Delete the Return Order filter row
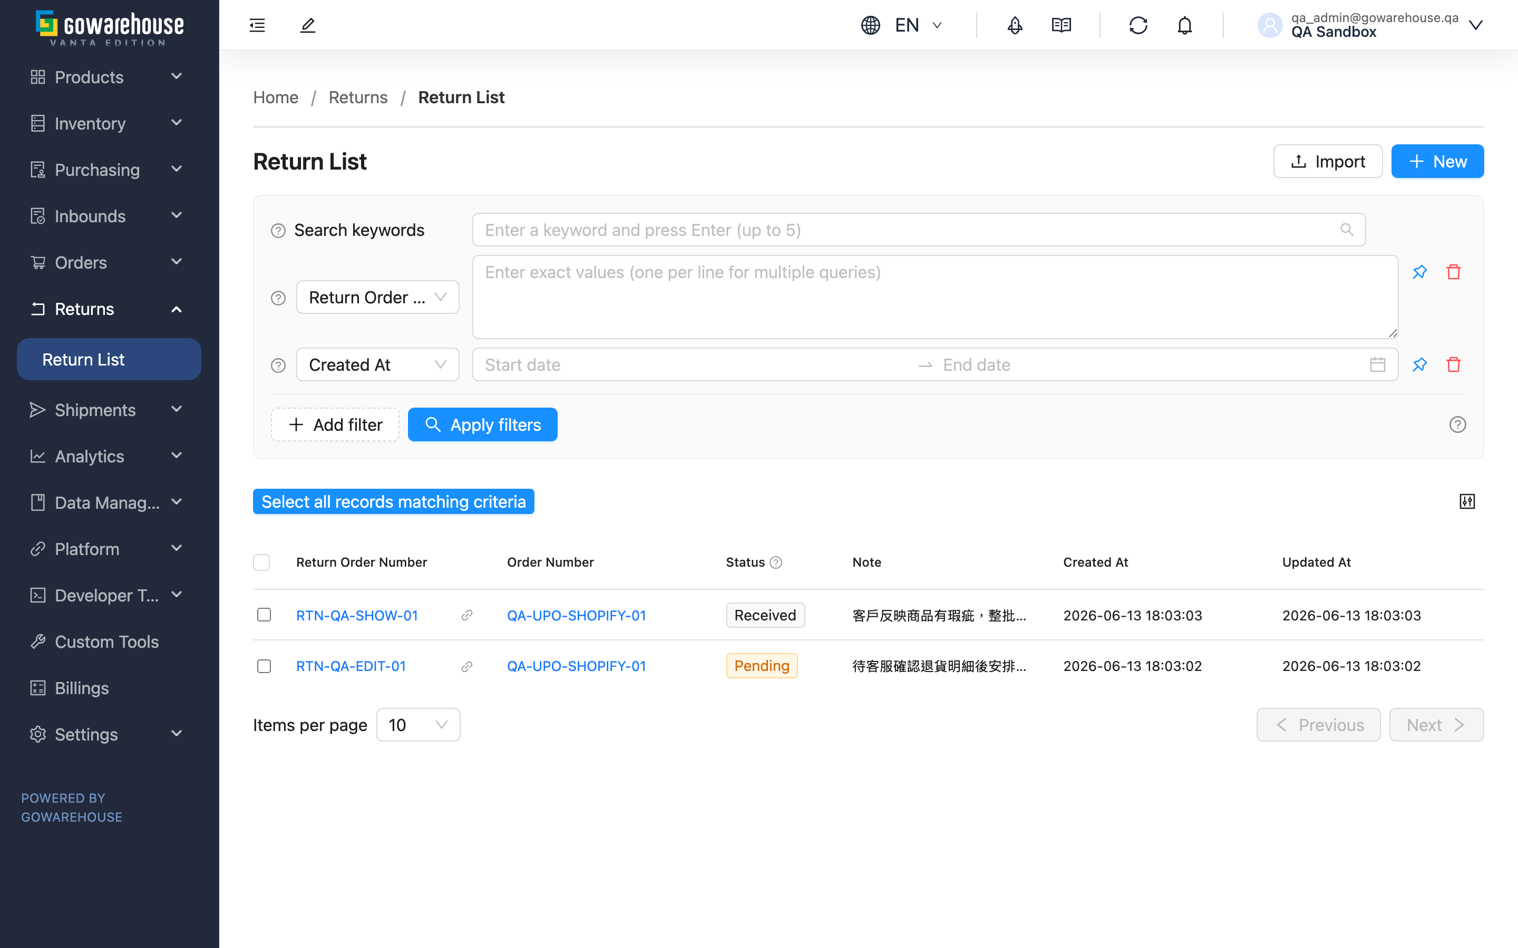 [x=1453, y=271]
